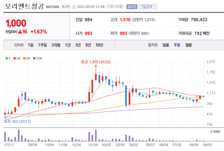224x151 pixels.
Task: Switch to 월봉 candlestick chart
Action: (188, 45)
